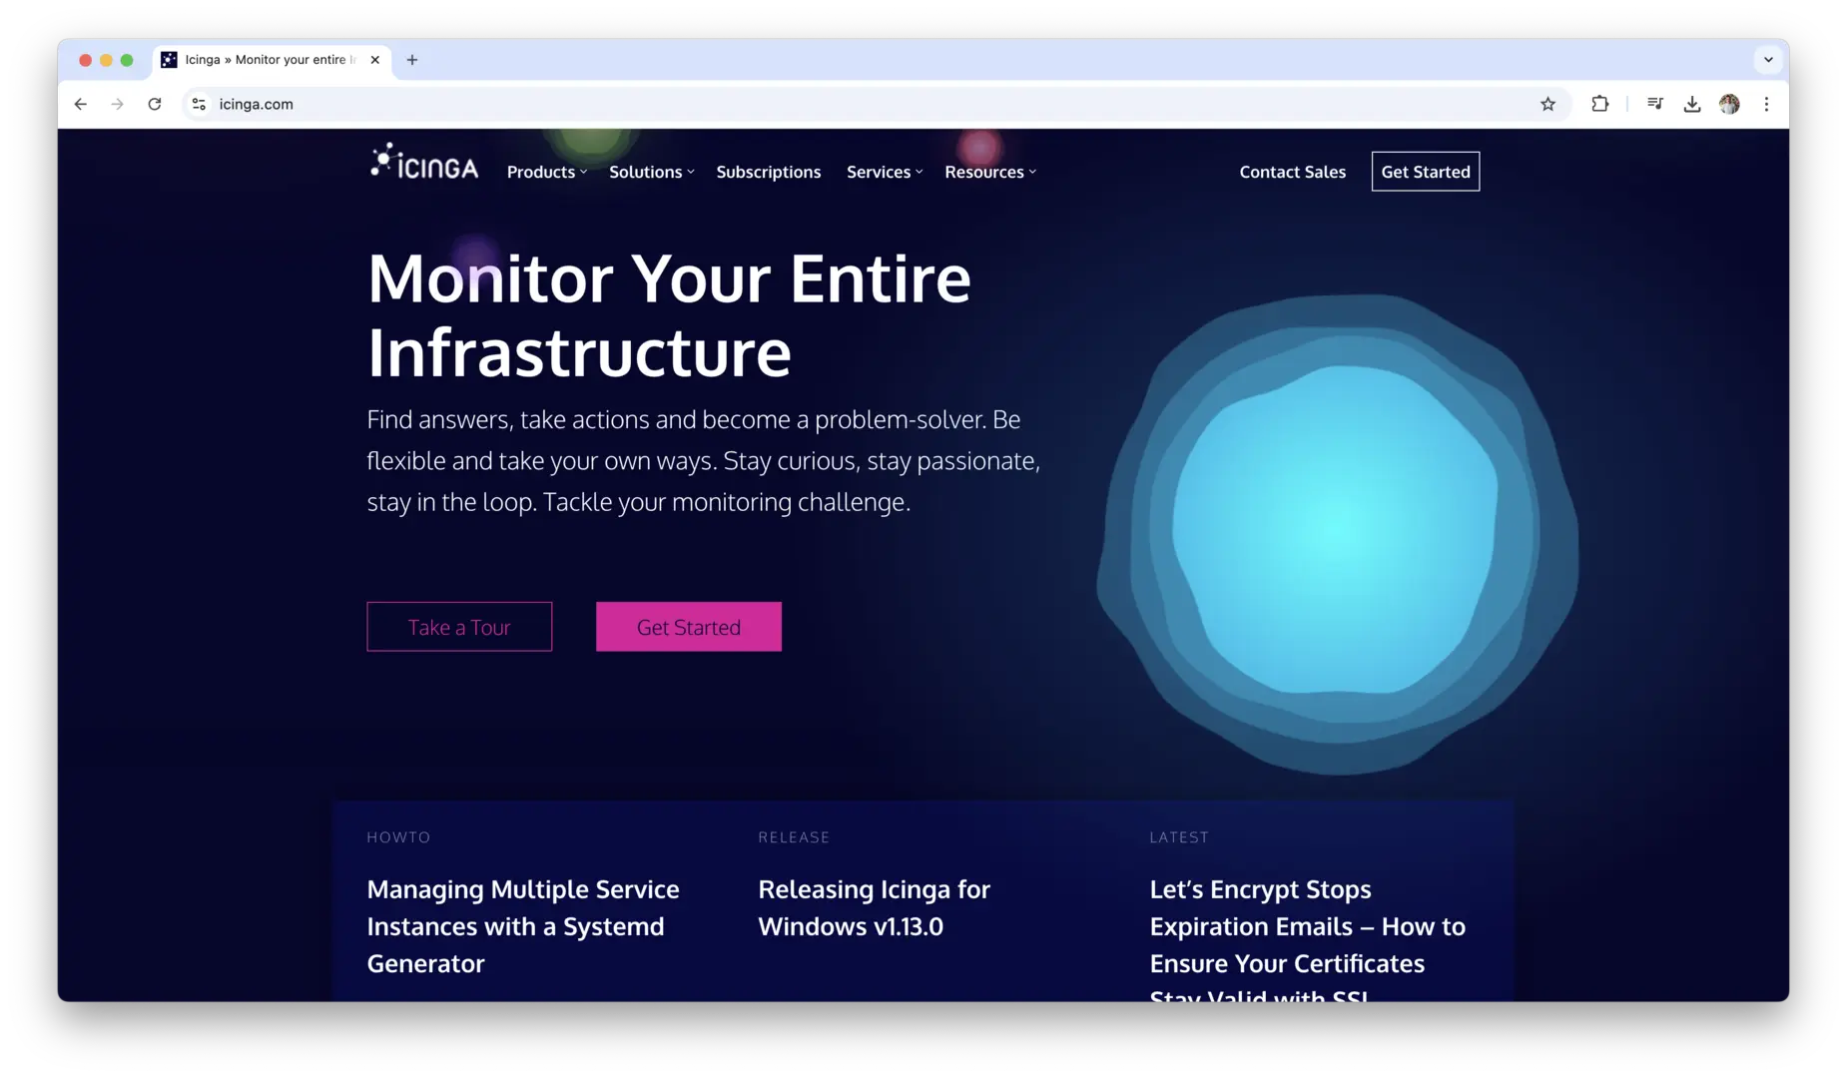Click the Contact Sales link
This screenshot has height=1078, width=1847.
tap(1292, 172)
